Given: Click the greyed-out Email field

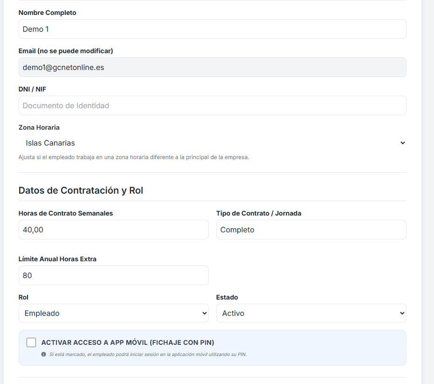Looking at the screenshot, I should pyautogui.click(x=212, y=67).
